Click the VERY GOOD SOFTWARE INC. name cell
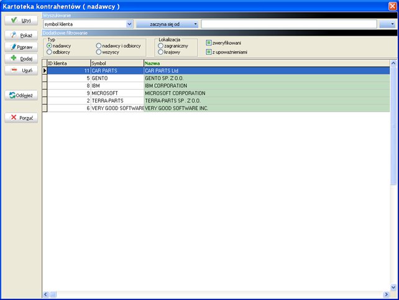Image resolution: width=399 pixels, height=300 pixels. coord(267,108)
